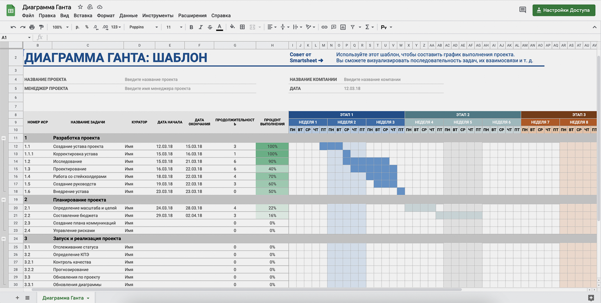Open the cell borders tool
Viewport: 601px width, 303px height.
(x=242, y=27)
